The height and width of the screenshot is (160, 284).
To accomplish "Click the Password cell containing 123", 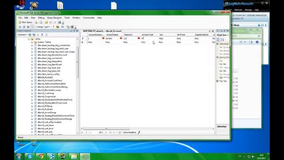I will point(130,39).
